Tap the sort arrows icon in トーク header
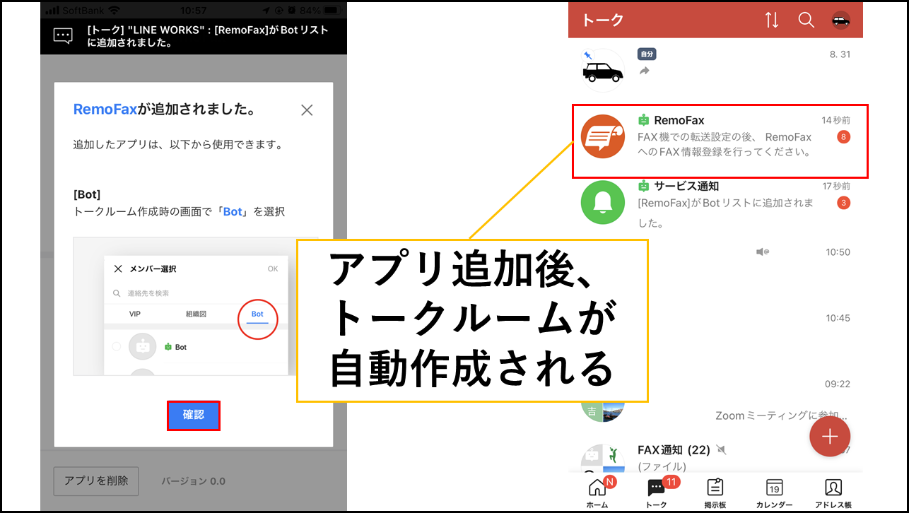Image resolution: width=909 pixels, height=513 pixels. coord(772,20)
